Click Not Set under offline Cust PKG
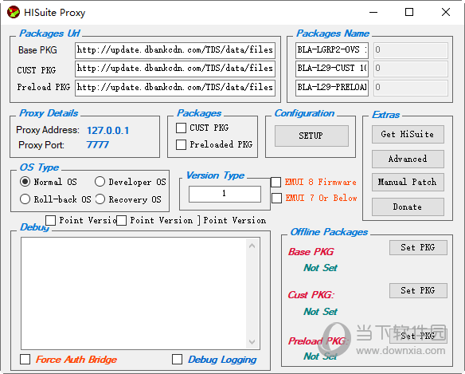The height and width of the screenshot is (374, 465). (320, 311)
